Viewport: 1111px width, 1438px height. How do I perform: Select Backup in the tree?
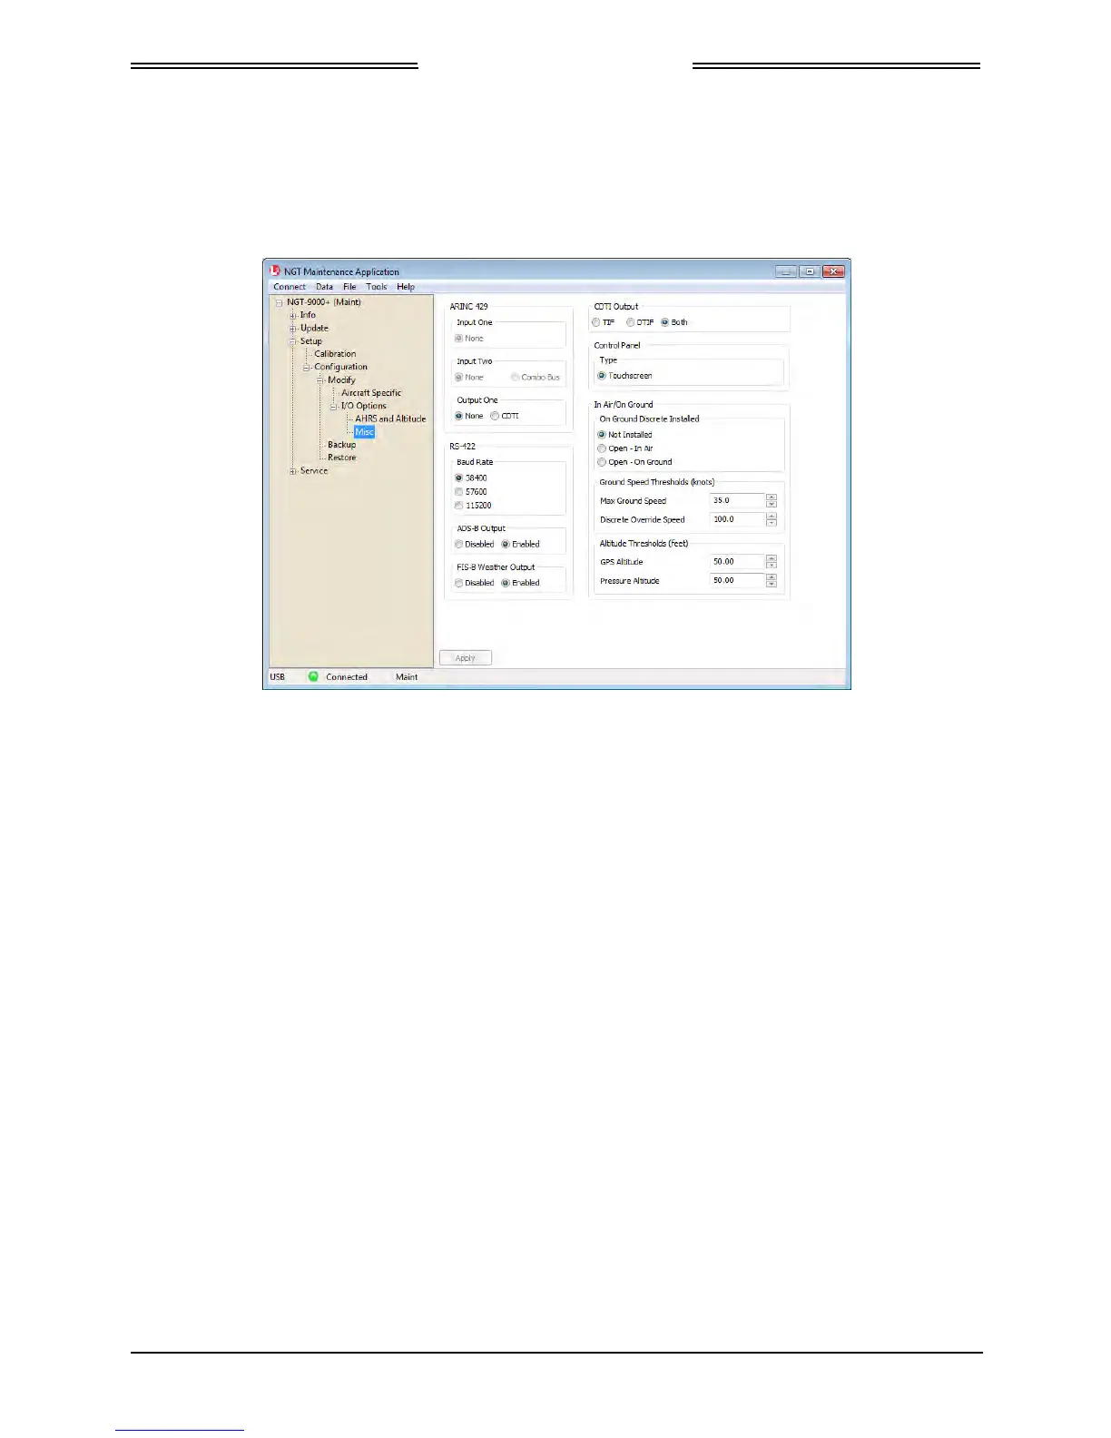(341, 445)
